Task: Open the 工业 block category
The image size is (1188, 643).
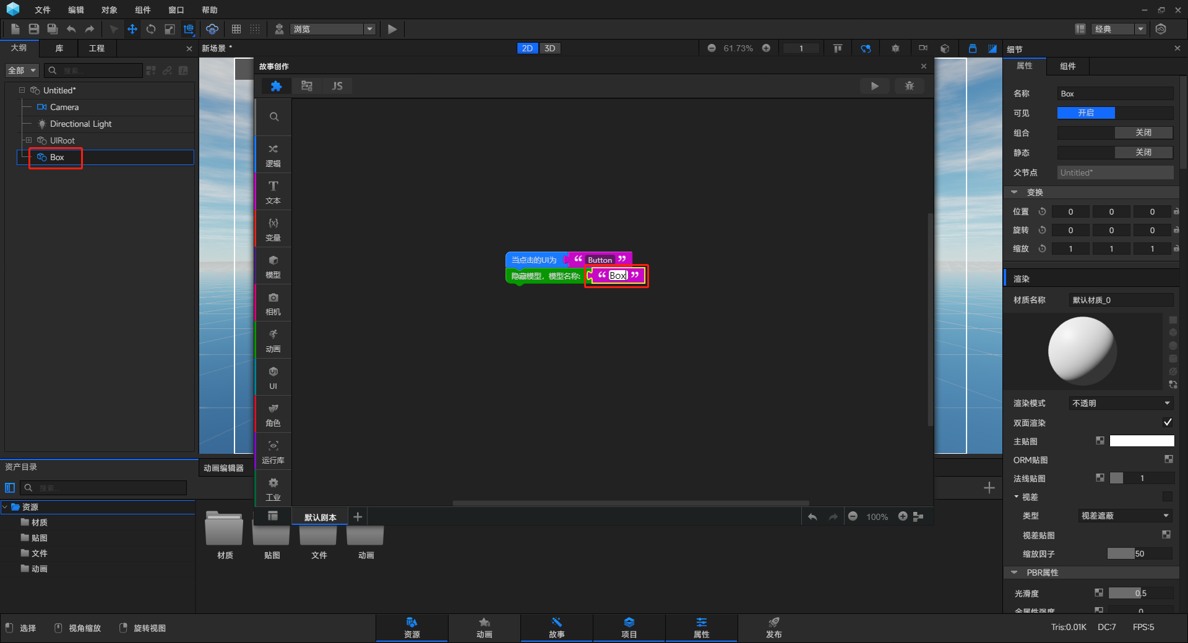Action: 273,489
